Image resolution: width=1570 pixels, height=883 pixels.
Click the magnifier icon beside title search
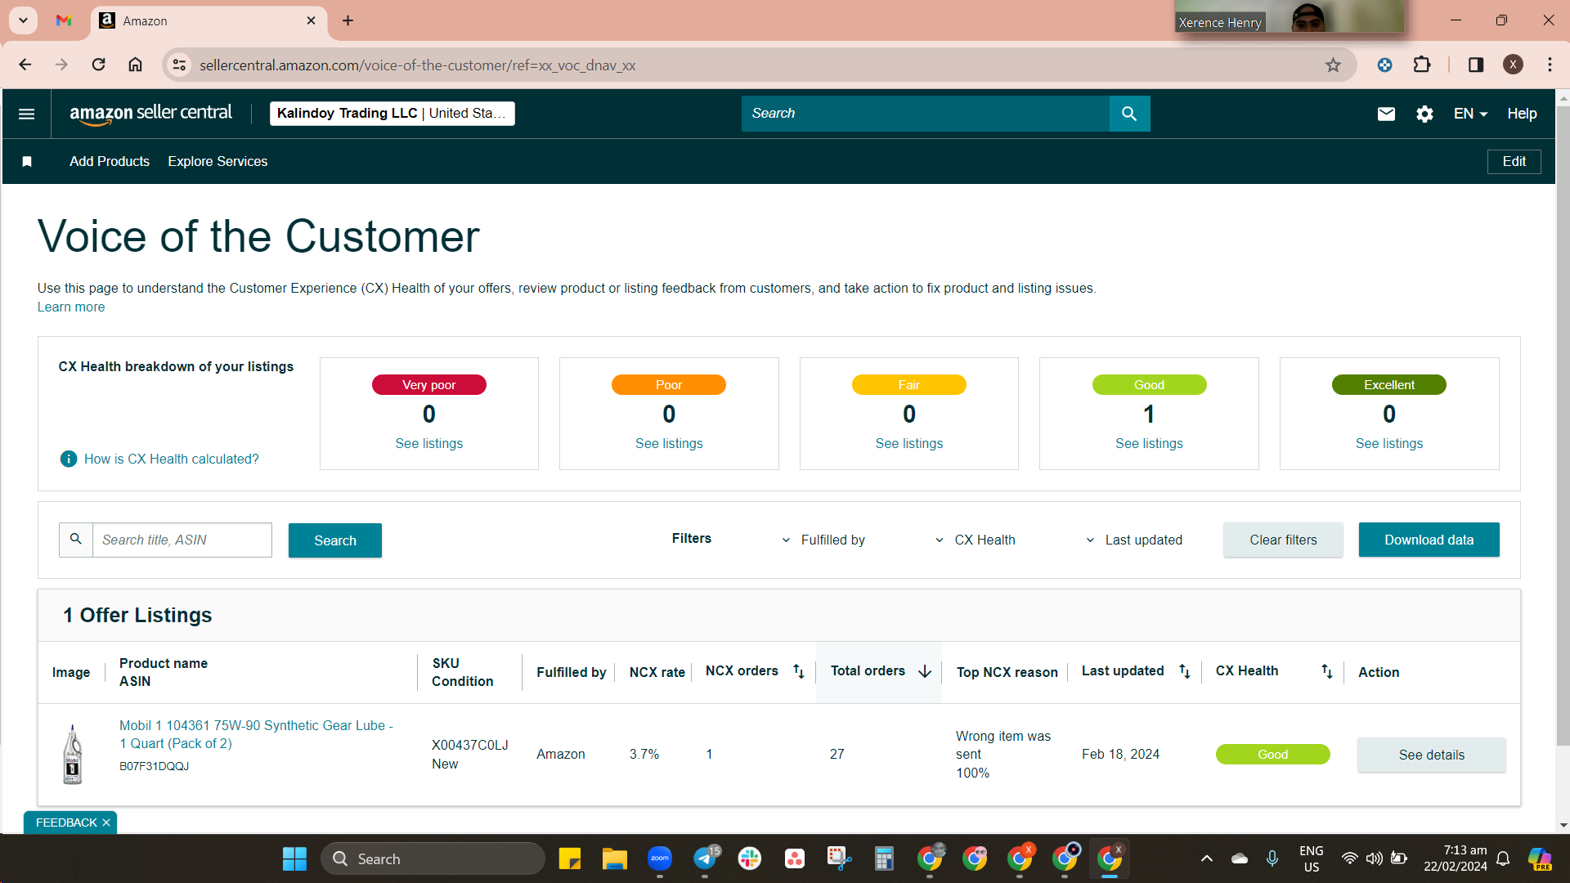point(76,540)
